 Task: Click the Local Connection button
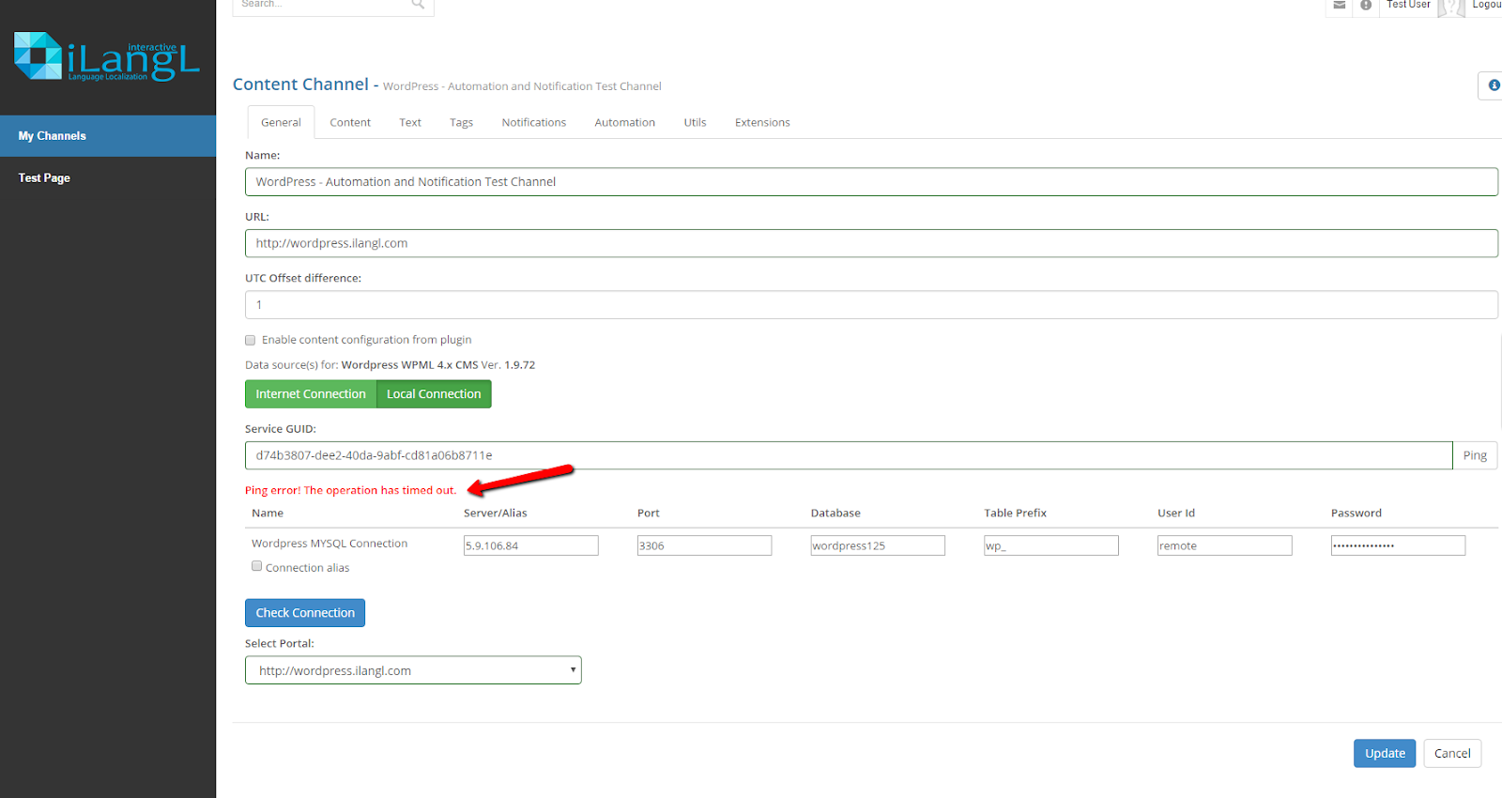pyautogui.click(x=434, y=394)
